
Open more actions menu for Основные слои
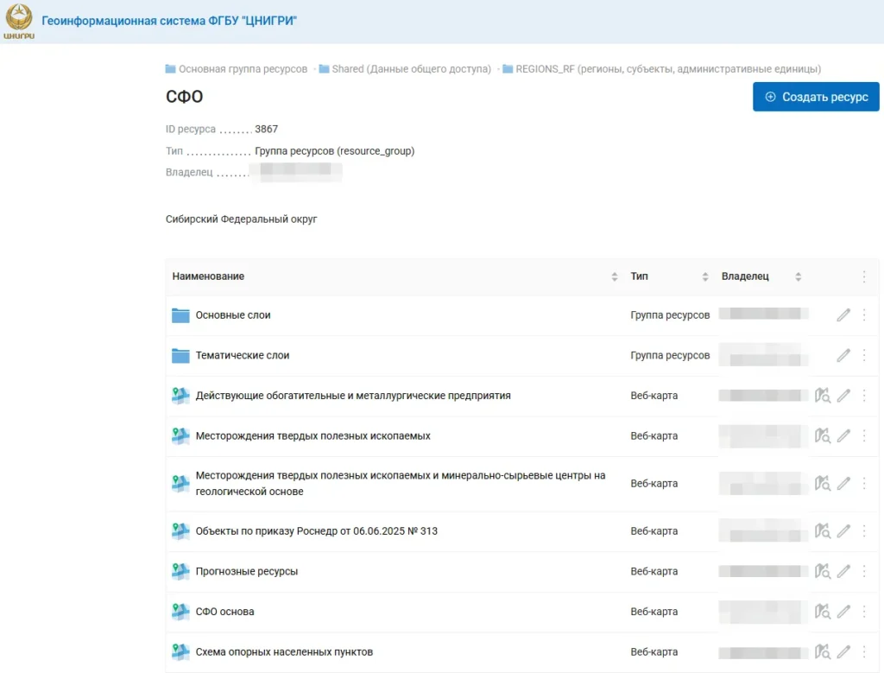864,314
